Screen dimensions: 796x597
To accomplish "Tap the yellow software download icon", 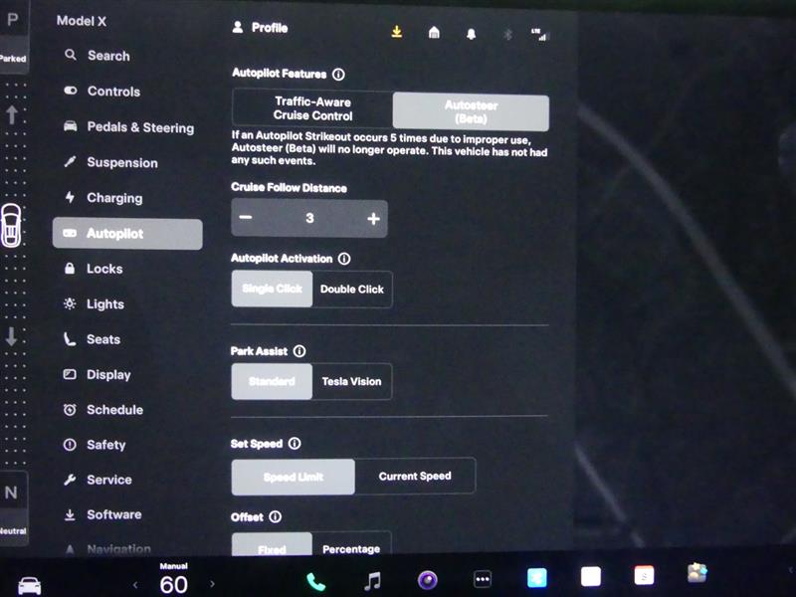I will tap(396, 32).
